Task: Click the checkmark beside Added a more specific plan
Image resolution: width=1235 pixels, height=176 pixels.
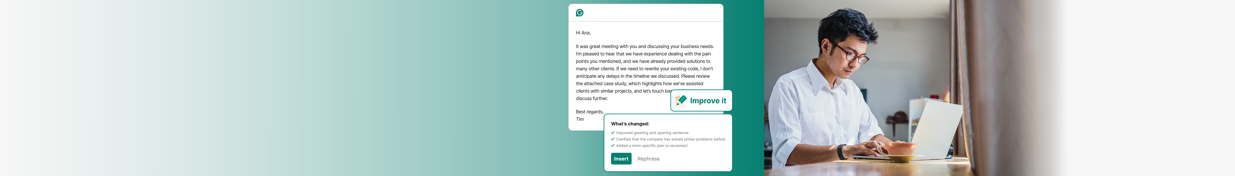Action: pos(613,146)
